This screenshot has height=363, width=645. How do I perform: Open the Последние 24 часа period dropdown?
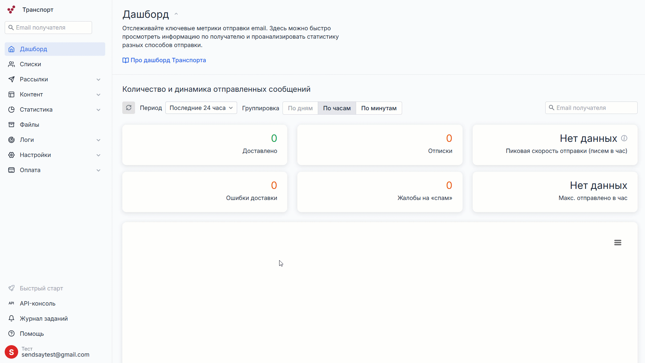[x=201, y=108]
